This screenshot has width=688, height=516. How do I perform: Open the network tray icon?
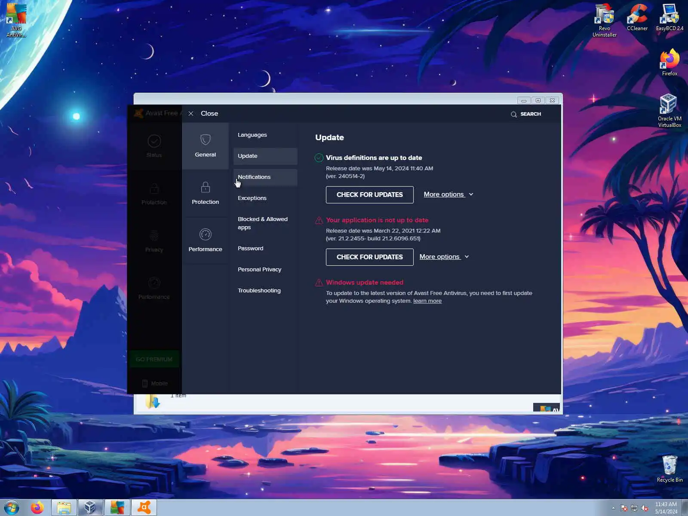point(634,508)
